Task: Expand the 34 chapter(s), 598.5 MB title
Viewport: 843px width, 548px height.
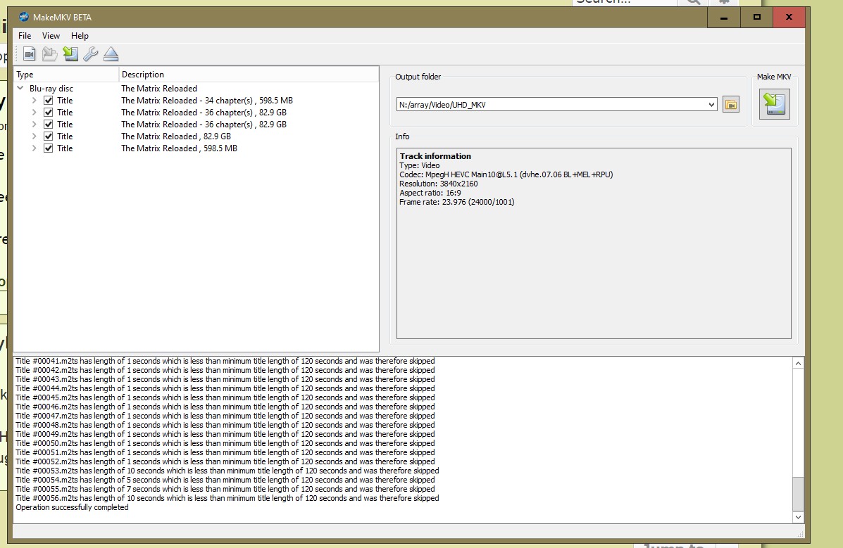Action: tap(34, 101)
